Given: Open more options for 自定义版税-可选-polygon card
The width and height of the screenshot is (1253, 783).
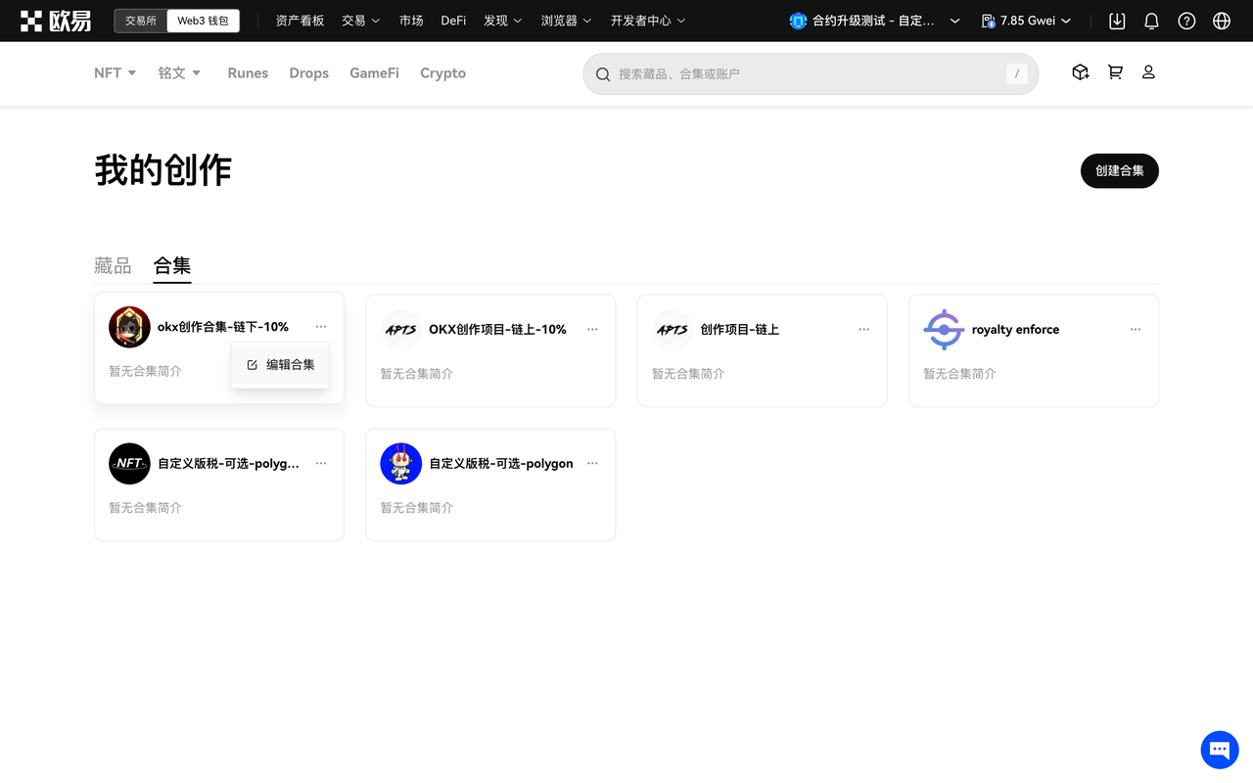Looking at the screenshot, I should [x=592, y=464].
